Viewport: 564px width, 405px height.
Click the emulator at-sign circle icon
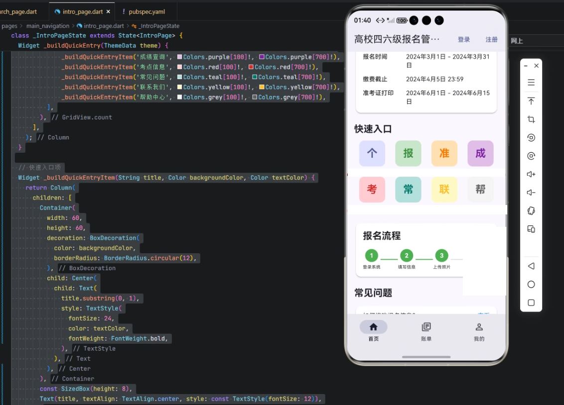point(531,156)
